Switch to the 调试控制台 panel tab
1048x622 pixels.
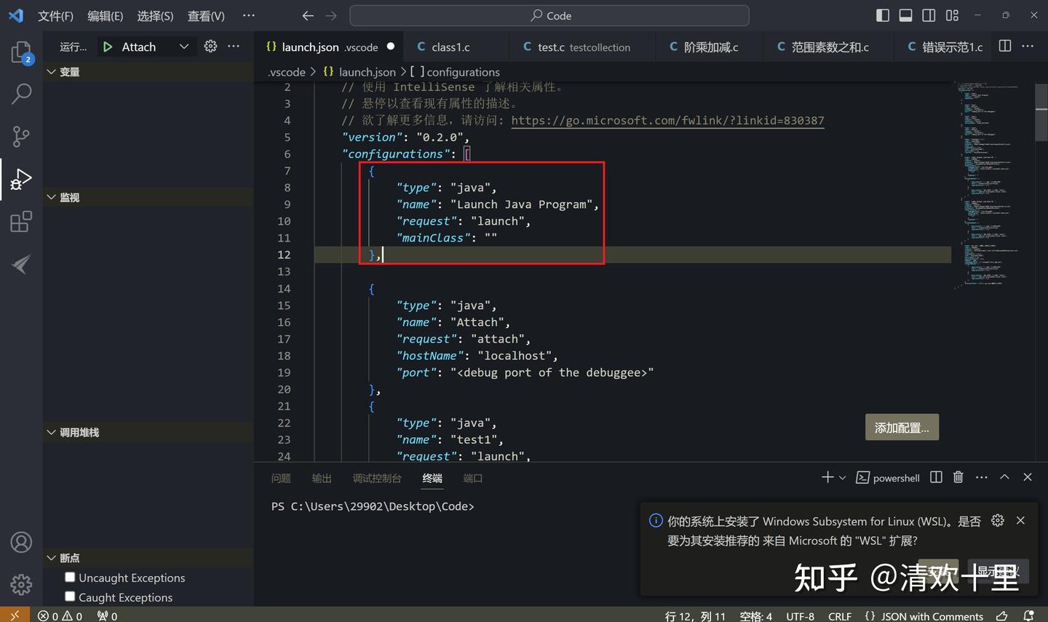click(x=377, y=478)
